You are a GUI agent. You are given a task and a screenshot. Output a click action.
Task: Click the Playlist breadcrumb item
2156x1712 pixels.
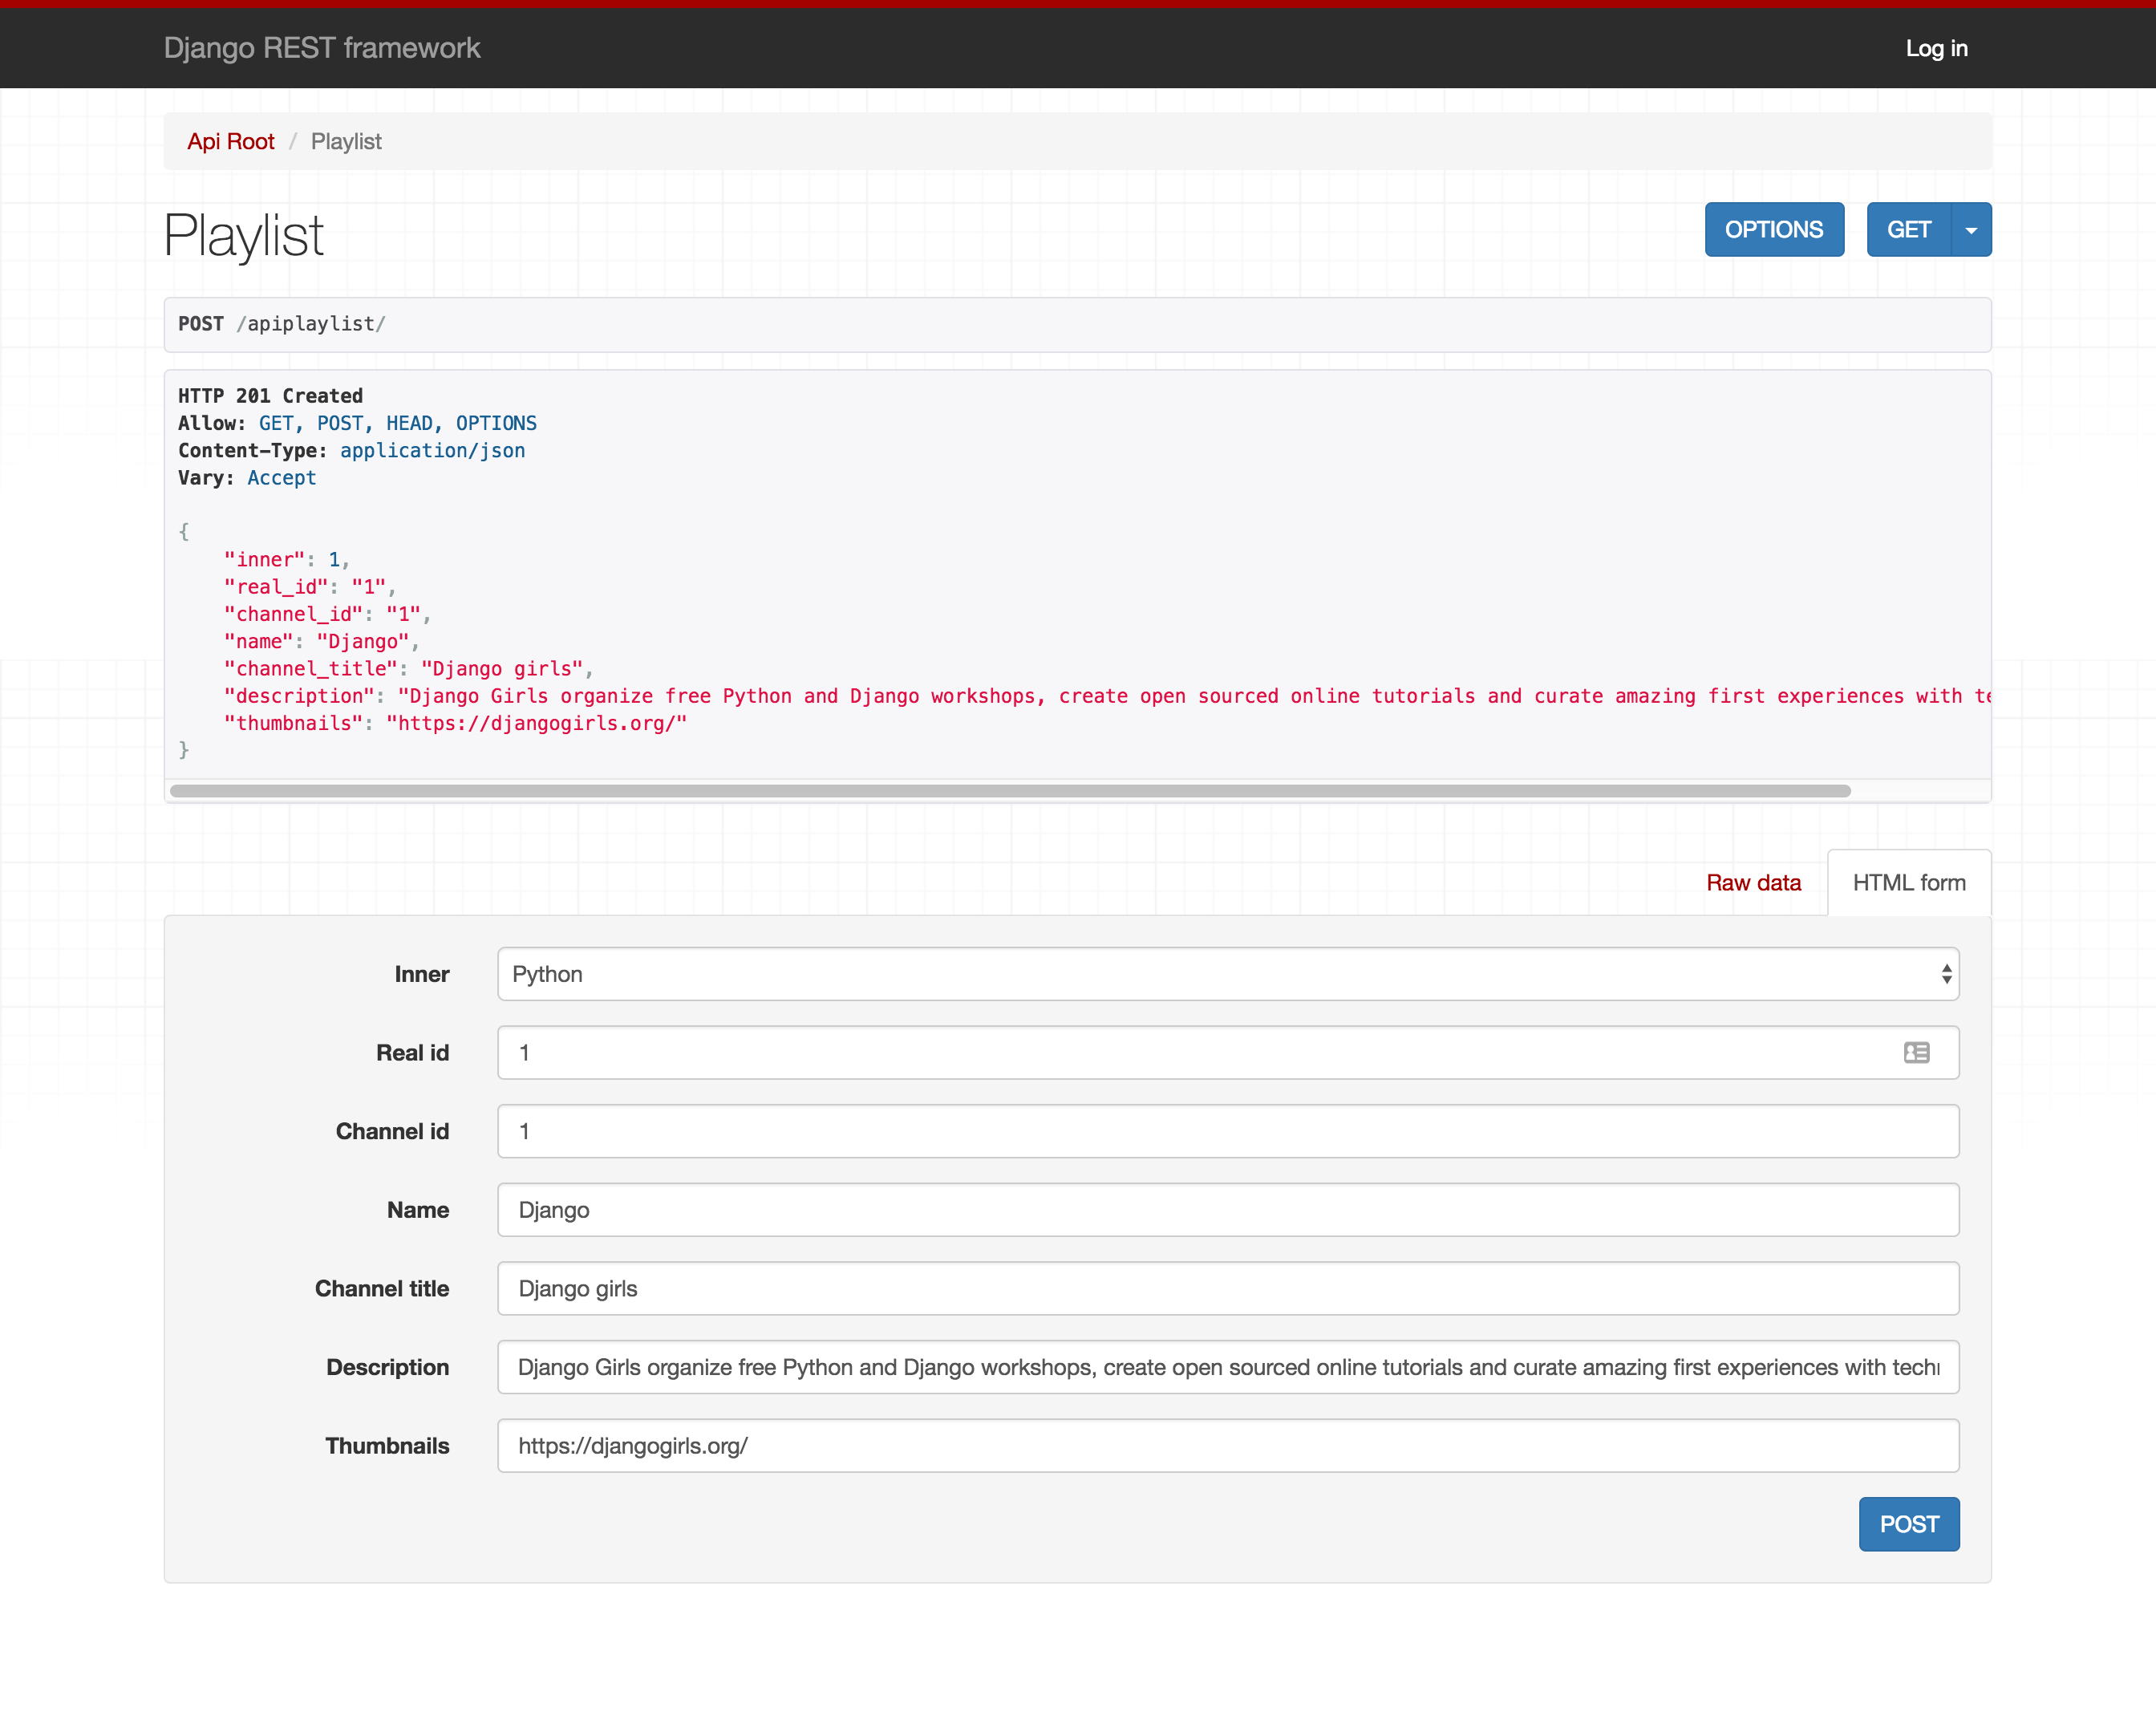pyautogui.click(x=346, y=142)
